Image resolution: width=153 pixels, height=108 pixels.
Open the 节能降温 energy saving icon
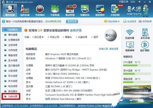(x=55, y=10)
